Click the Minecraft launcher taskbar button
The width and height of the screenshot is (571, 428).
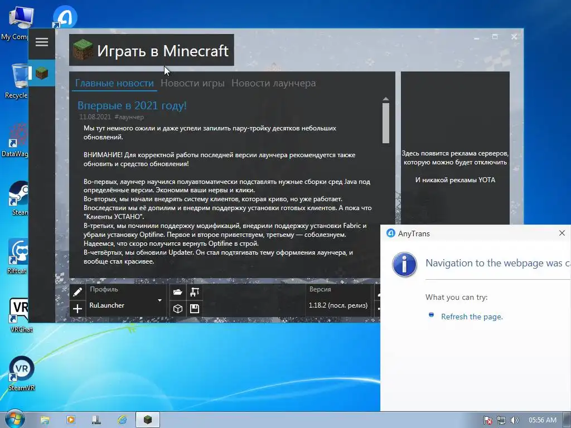148,420
